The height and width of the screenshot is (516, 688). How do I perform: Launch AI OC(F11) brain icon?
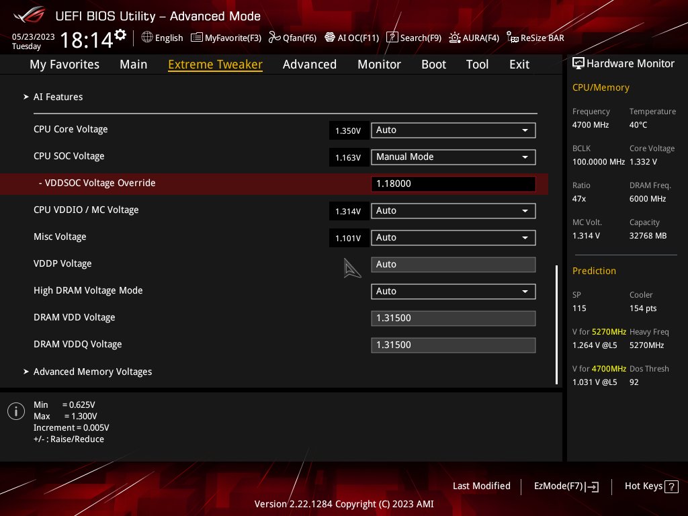pyautogui.click(x=329, y=38)
